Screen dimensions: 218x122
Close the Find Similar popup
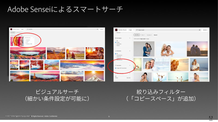(34, 38)
